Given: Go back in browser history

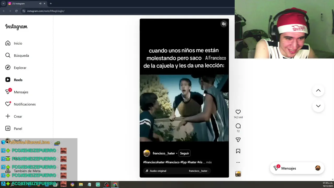Looking at the screenshot, I should point(4,11).
